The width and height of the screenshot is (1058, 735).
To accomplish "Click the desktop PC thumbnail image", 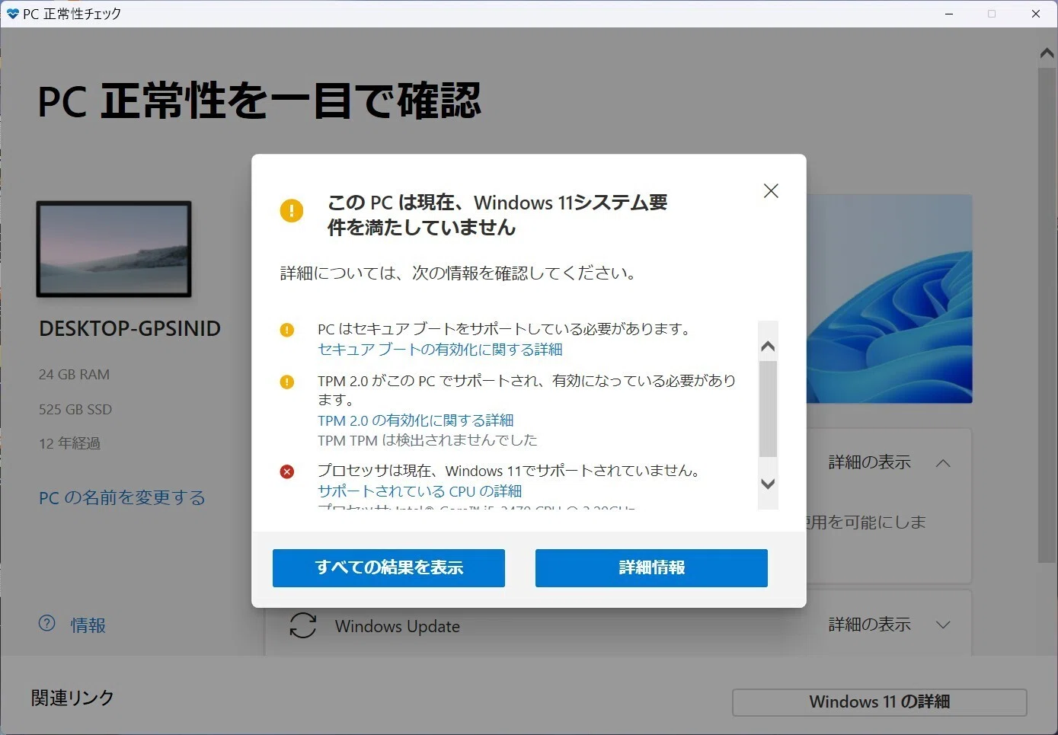I will point(113,249).
